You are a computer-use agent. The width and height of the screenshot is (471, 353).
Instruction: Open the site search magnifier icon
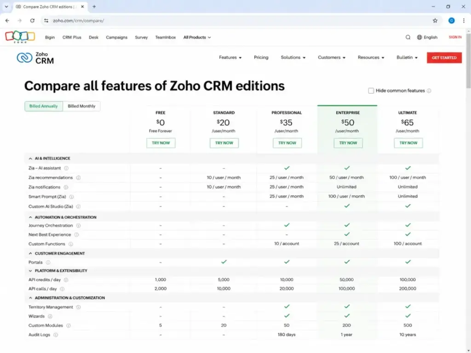pyautogui.click(x=408, y=37)
